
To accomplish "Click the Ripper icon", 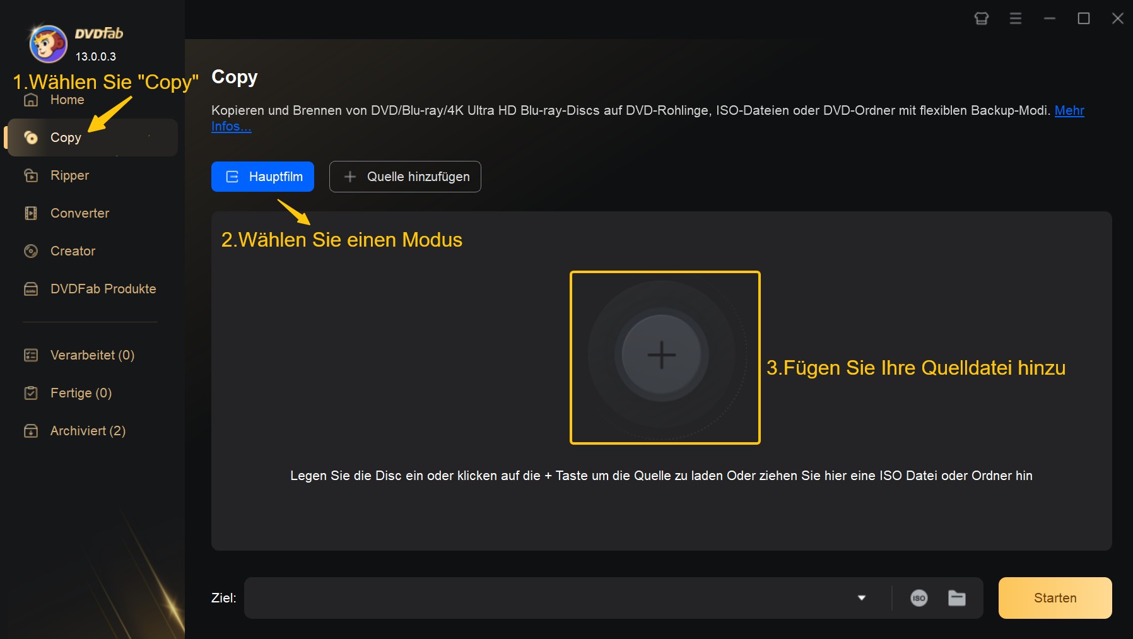I will pos(31,175).
